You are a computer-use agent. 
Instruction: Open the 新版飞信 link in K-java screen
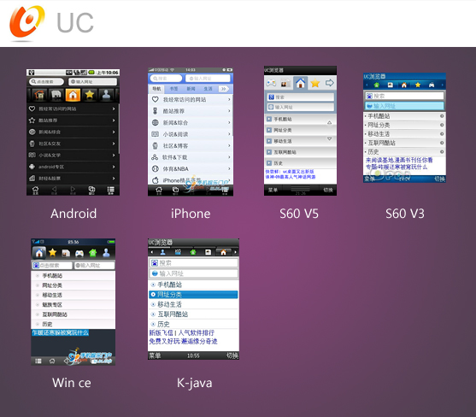pyautogui.click(x=161, y=333)
